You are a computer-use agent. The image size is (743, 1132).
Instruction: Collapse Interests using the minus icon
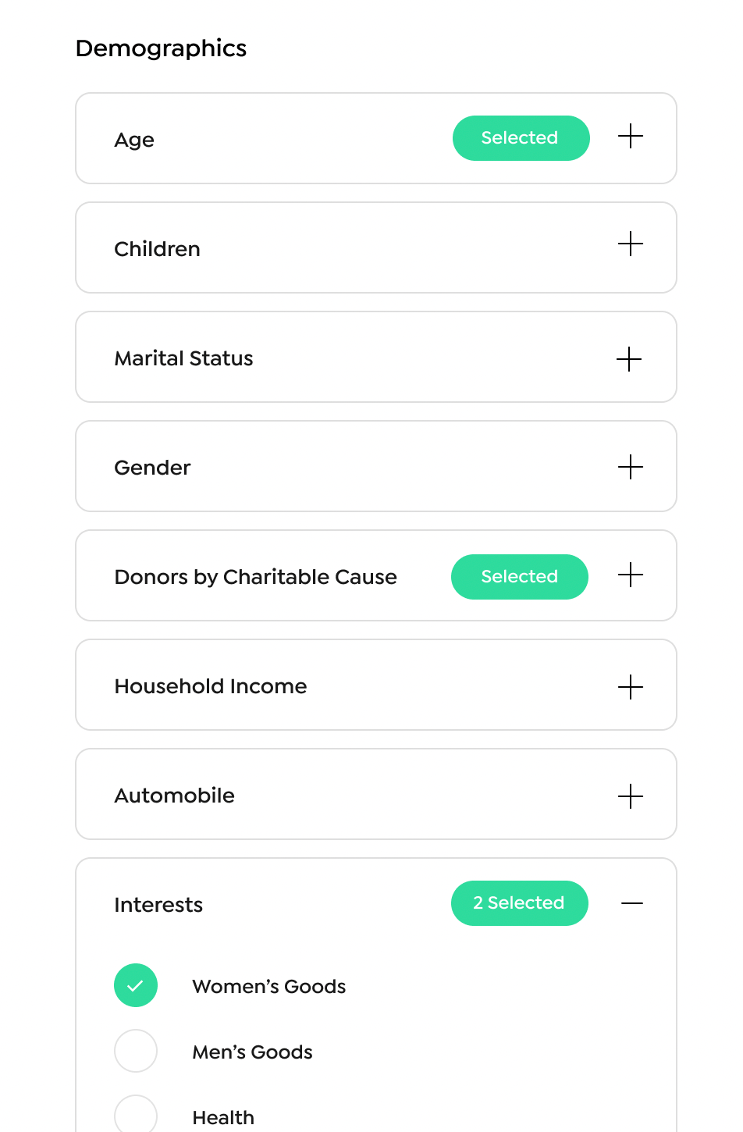click(632, 903)
